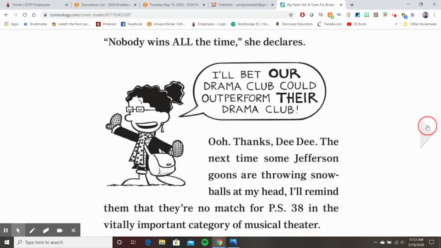Viewport: 441px width, 248px height.
Task: Open the Rockbridge ES bookmark
Action: (x=250, y=24)
